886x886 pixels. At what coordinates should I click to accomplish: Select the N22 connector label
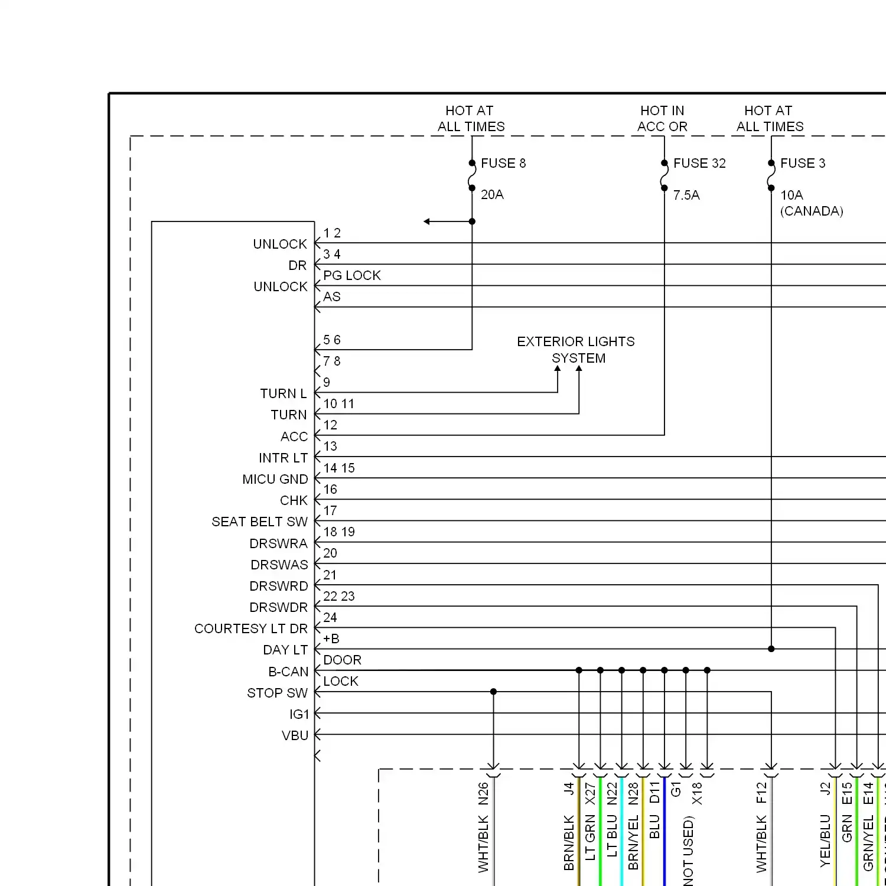(611, 794)
